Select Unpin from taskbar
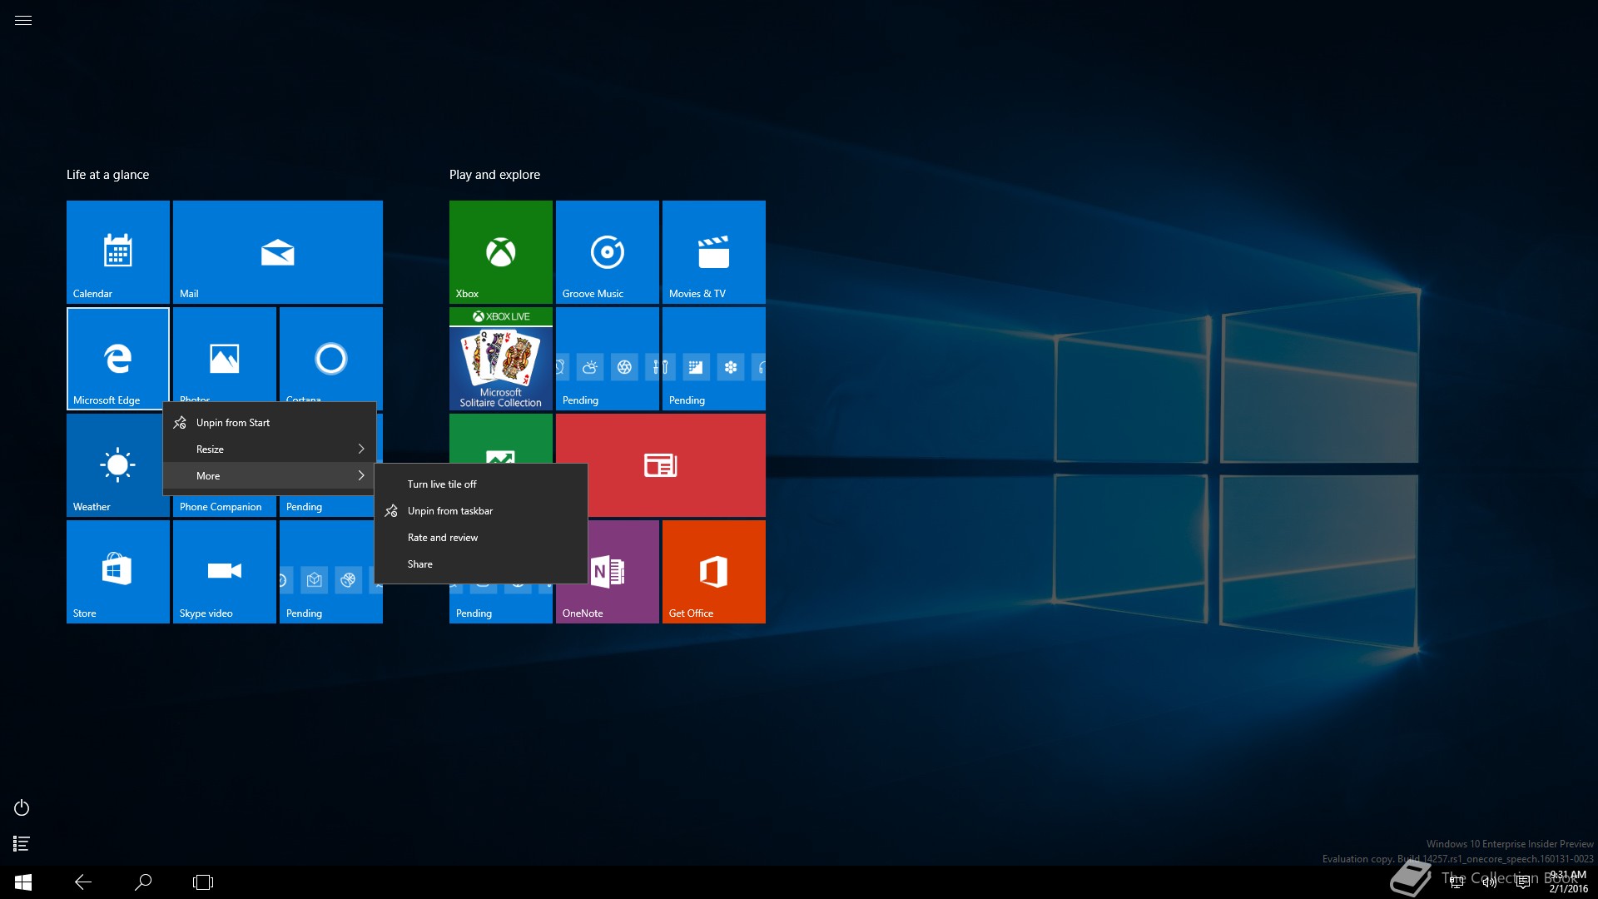 481,511
